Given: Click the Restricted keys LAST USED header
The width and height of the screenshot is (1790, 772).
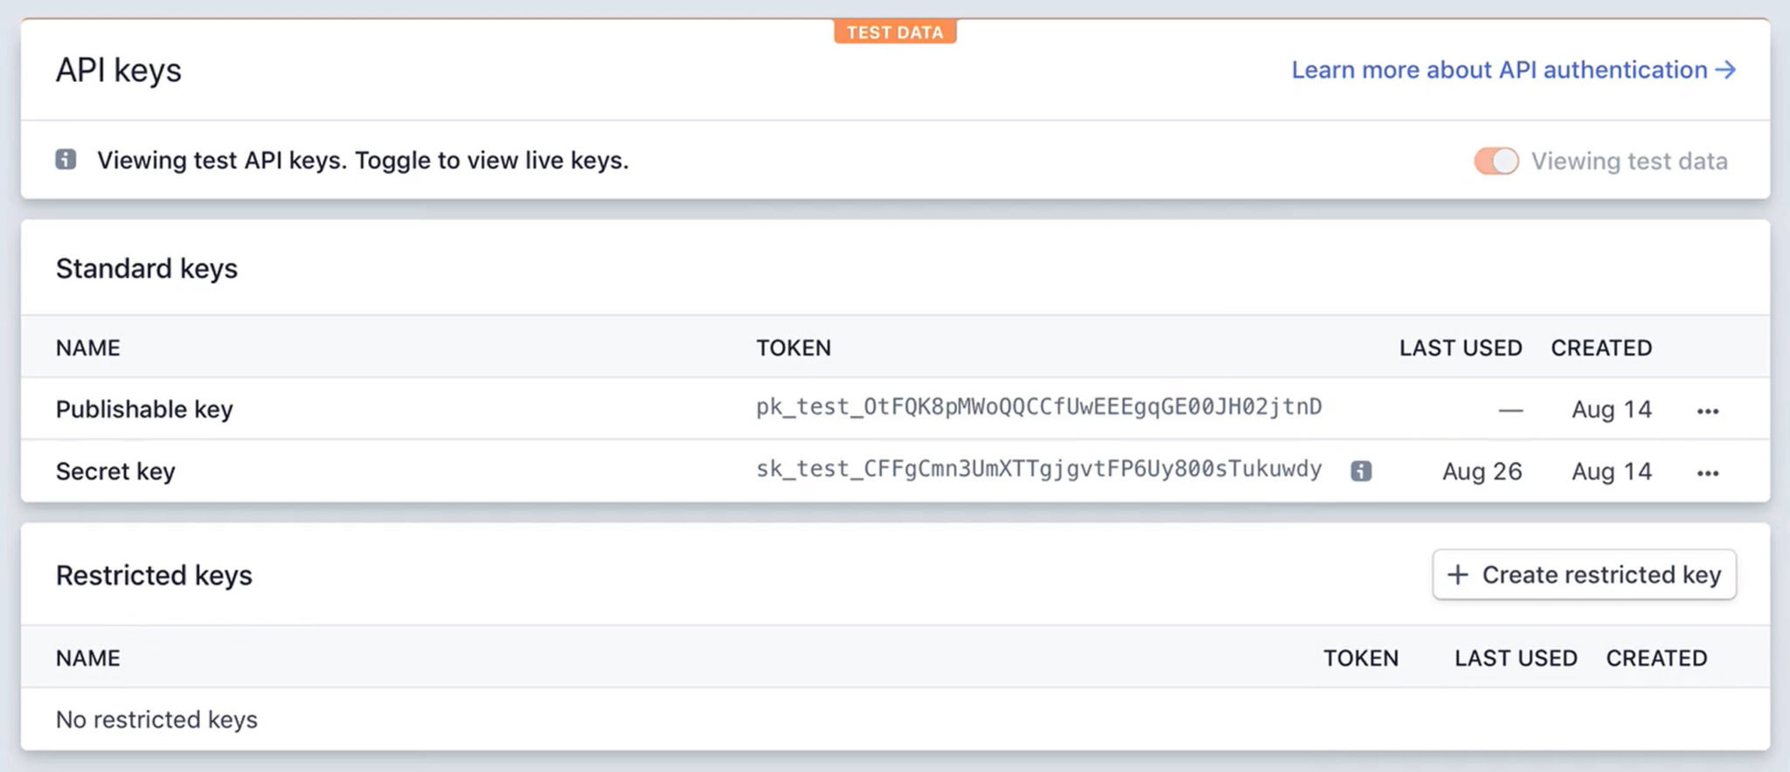Looking at the screenshot, I should [1516, 658].
